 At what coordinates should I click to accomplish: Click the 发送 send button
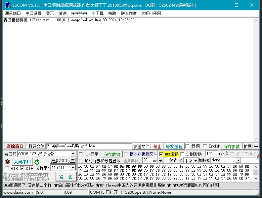[x=66, y=177]
